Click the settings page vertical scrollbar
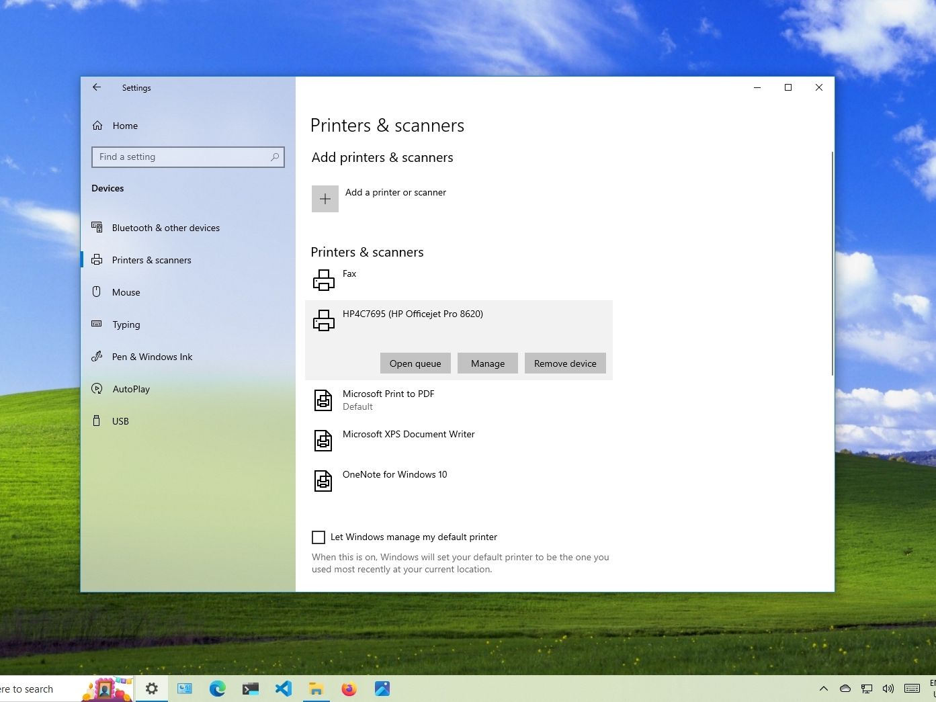 [x=832, y=262]
